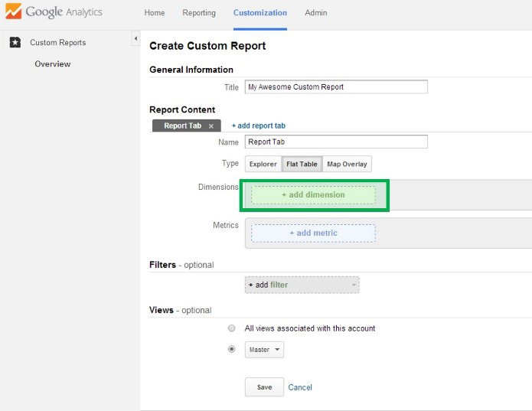The image size is (532, 411).
Task: Click the add dimension button
Action: click(x=313, y=195)
